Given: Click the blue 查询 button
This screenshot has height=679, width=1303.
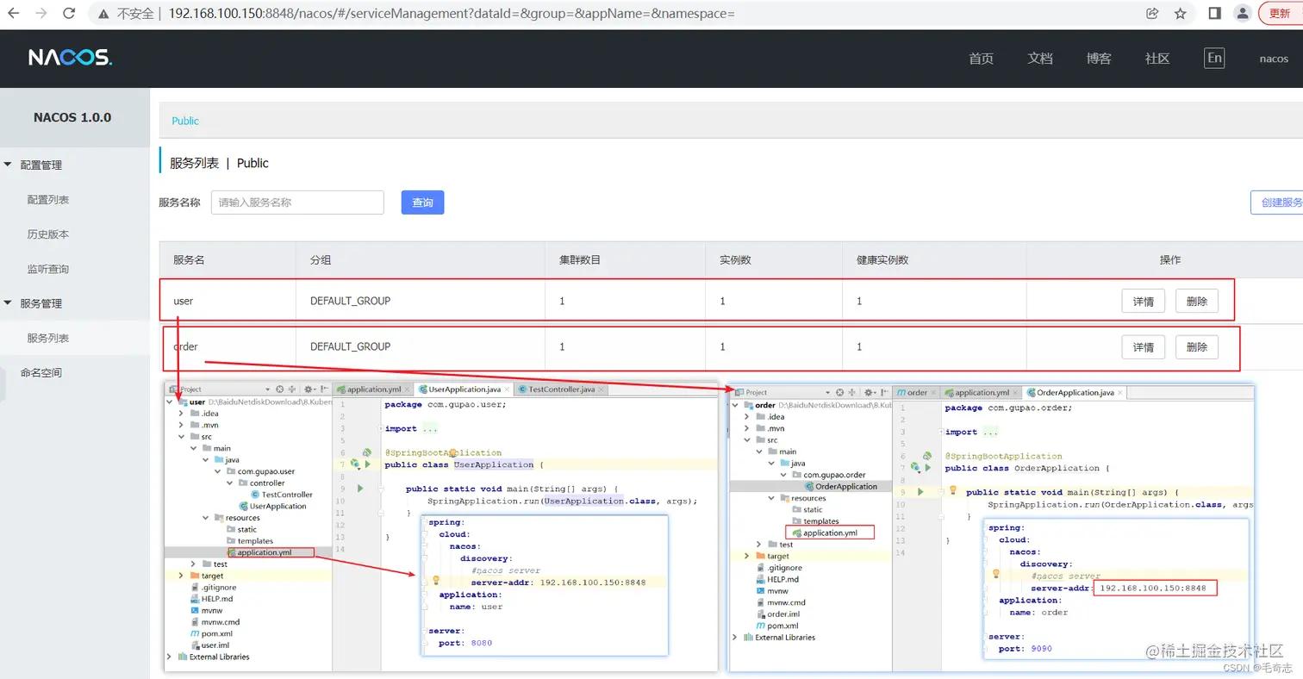Looking at the screenshot, I should (422, 202).
